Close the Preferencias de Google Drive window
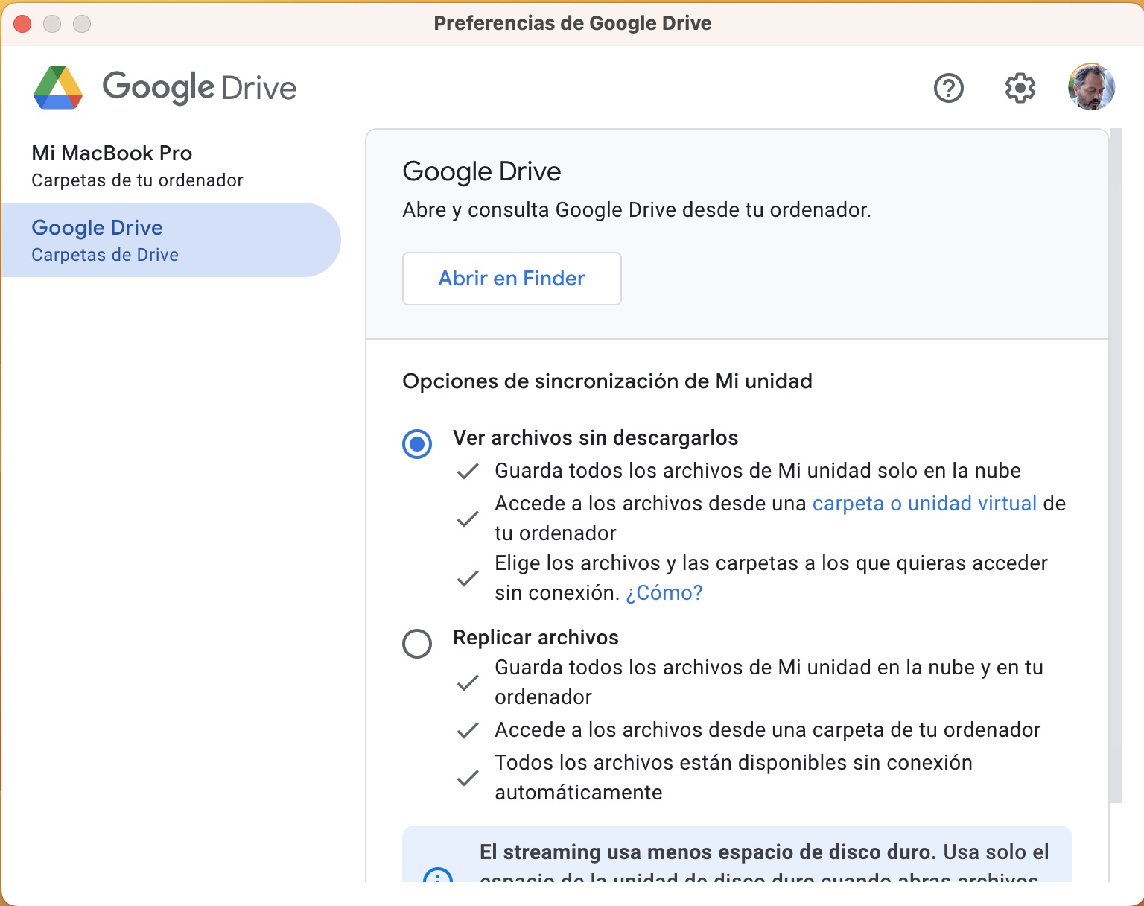Screen dimensions: 1144x906 point(22,24)
